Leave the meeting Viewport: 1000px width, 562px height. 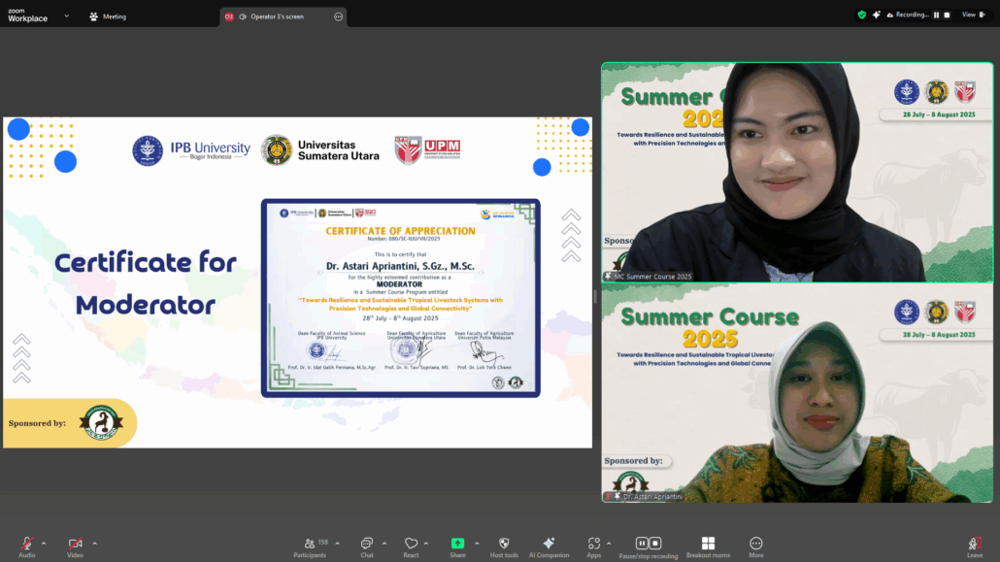pyautogui.click(x=975, y=544)
